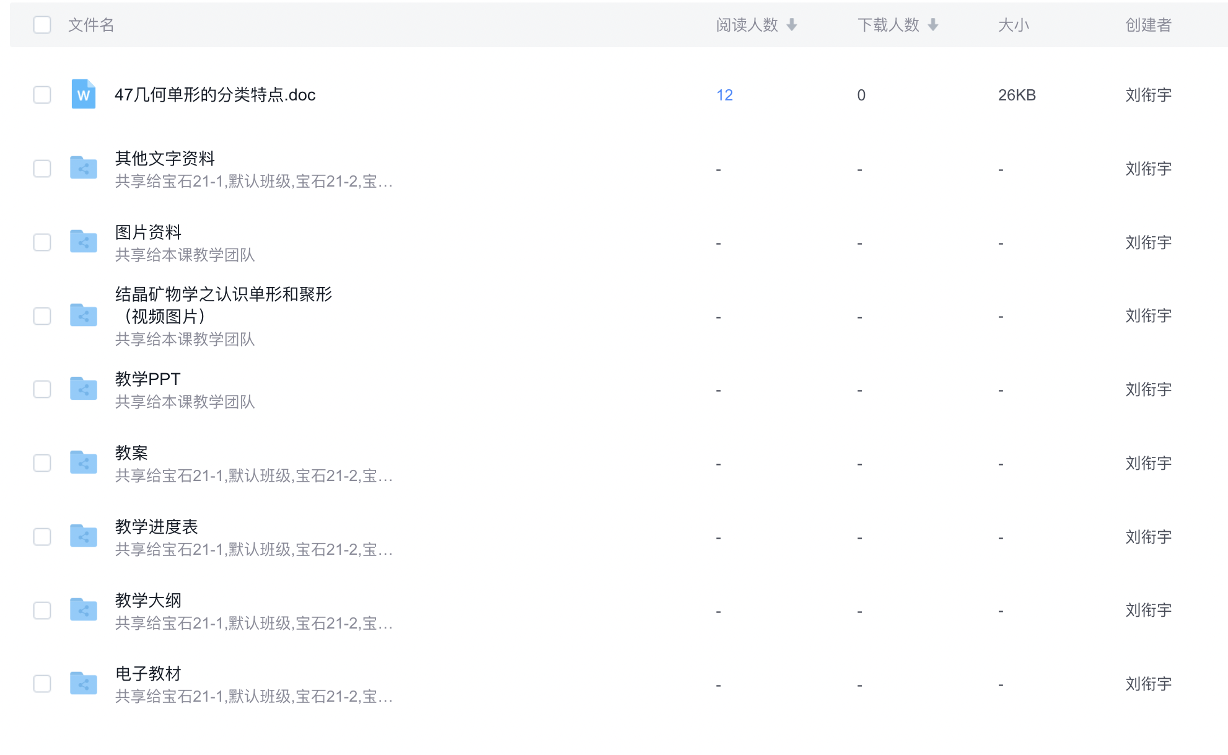Open the read count 12 link

[724, 95]
